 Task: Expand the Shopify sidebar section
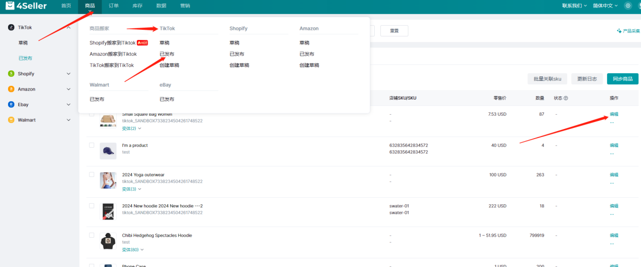pos(69,74)
